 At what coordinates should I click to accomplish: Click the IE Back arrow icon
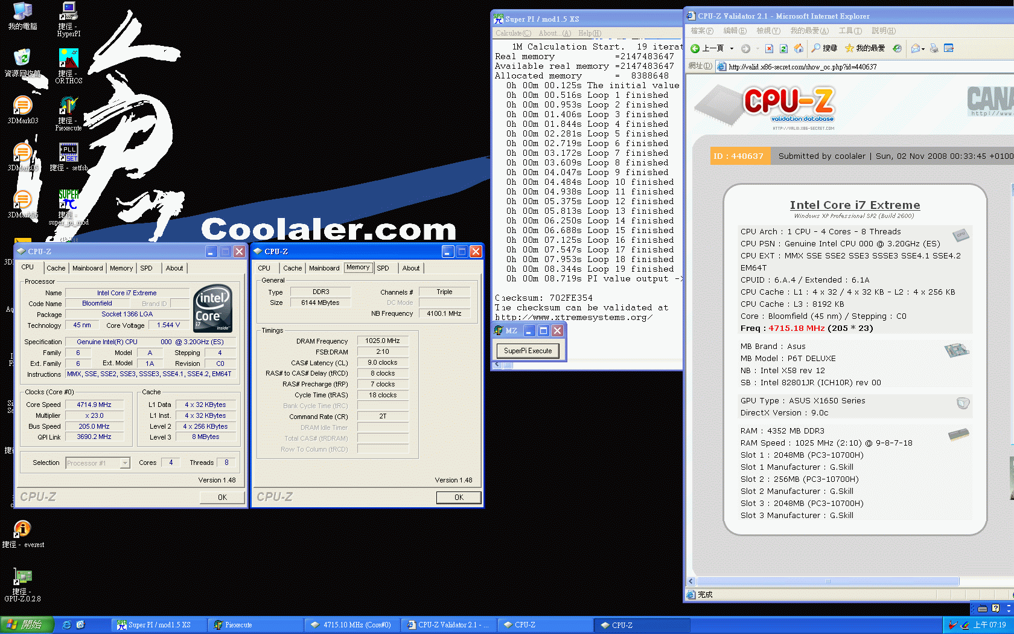[695, 48]
